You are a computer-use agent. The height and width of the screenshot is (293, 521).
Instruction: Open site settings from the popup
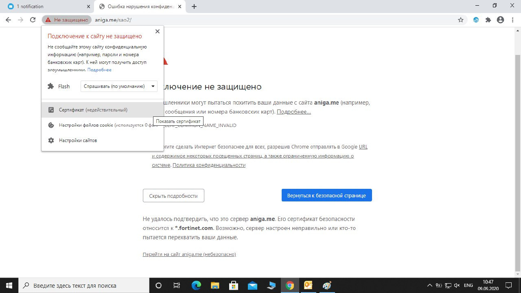78,140
